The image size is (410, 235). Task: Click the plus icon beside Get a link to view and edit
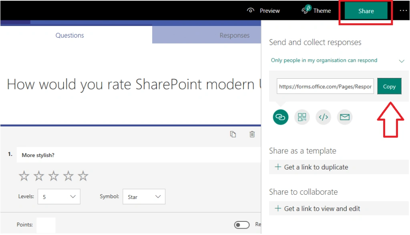click(278, 208)
